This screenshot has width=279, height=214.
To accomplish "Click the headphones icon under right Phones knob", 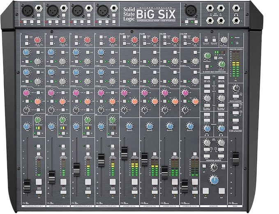I will pos(221,135).
